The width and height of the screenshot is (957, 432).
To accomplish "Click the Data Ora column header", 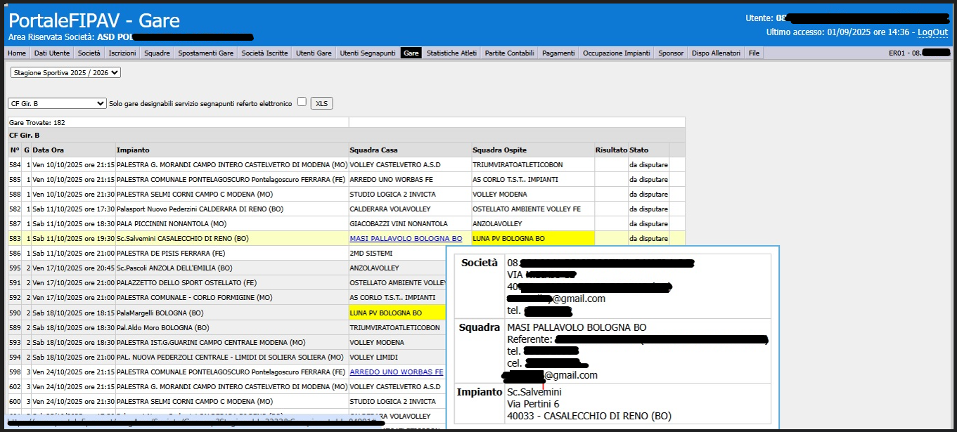I will (x=48, y=150).
